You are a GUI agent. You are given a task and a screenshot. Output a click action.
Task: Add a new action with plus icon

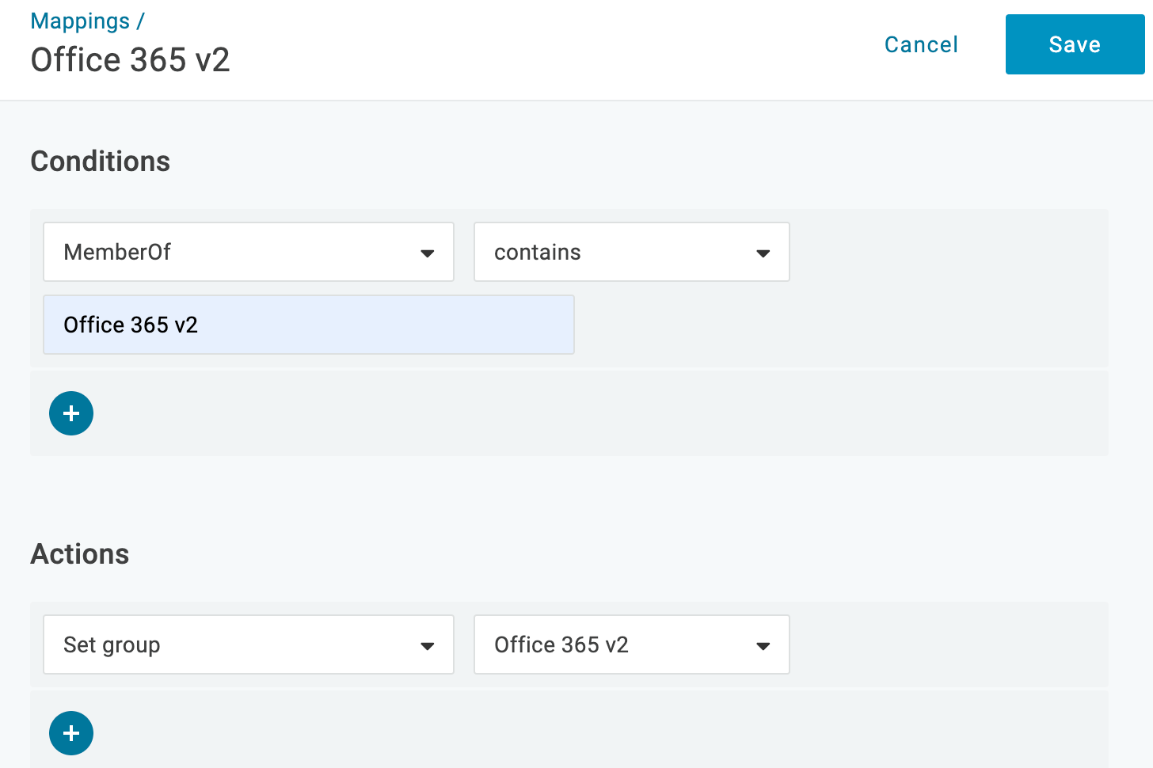(x=71, y=733)
